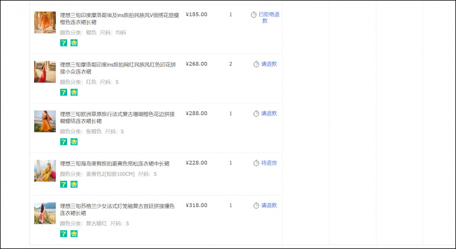Click the clock icon beside 请退款 on ¥288.00 row

point(256,114)
